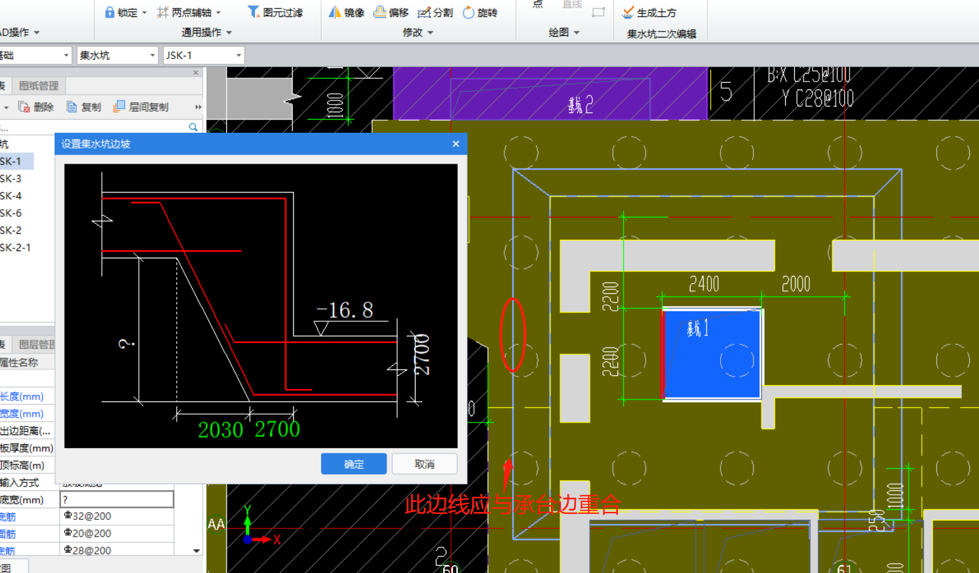Click the 宽度(mm) property name
This screenshot has height=573, width=979.
click(22, 413)
